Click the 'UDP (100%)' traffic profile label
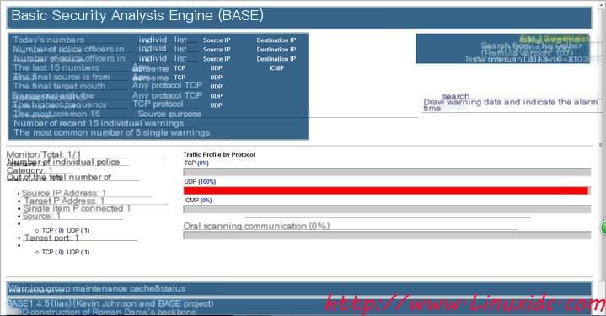Screen dimensions: 606x316 tap(200, 181)
